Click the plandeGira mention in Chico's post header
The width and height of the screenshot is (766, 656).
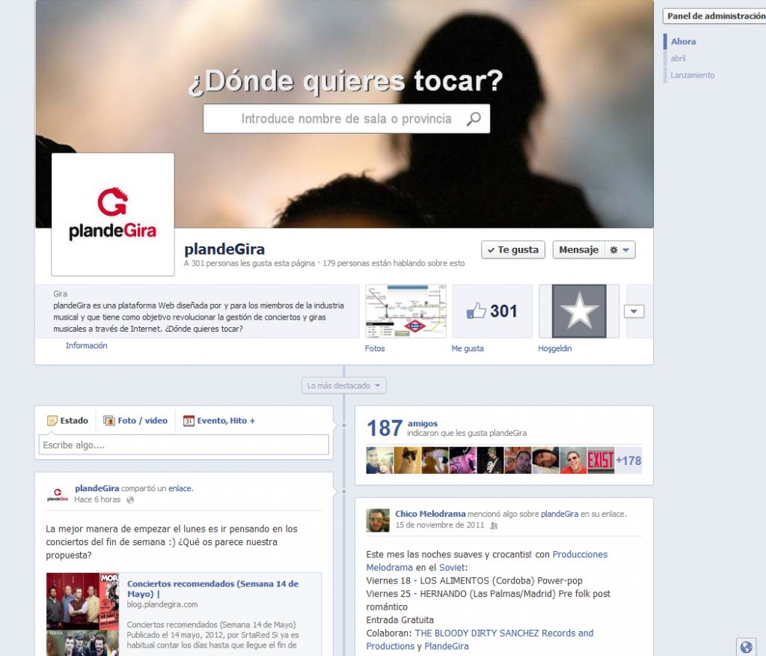[x=560, y=514]
